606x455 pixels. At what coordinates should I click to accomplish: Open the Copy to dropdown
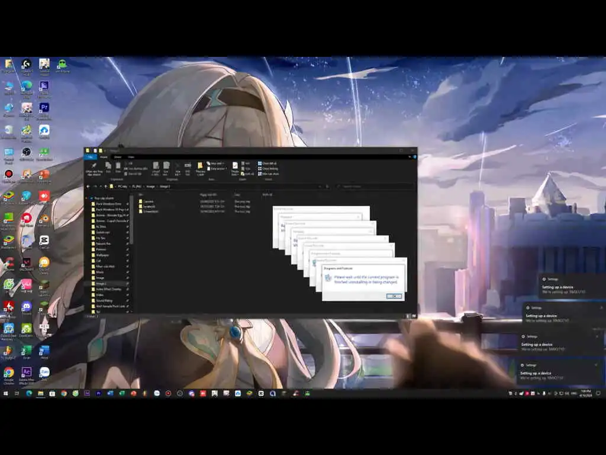(x=166, y=169)
